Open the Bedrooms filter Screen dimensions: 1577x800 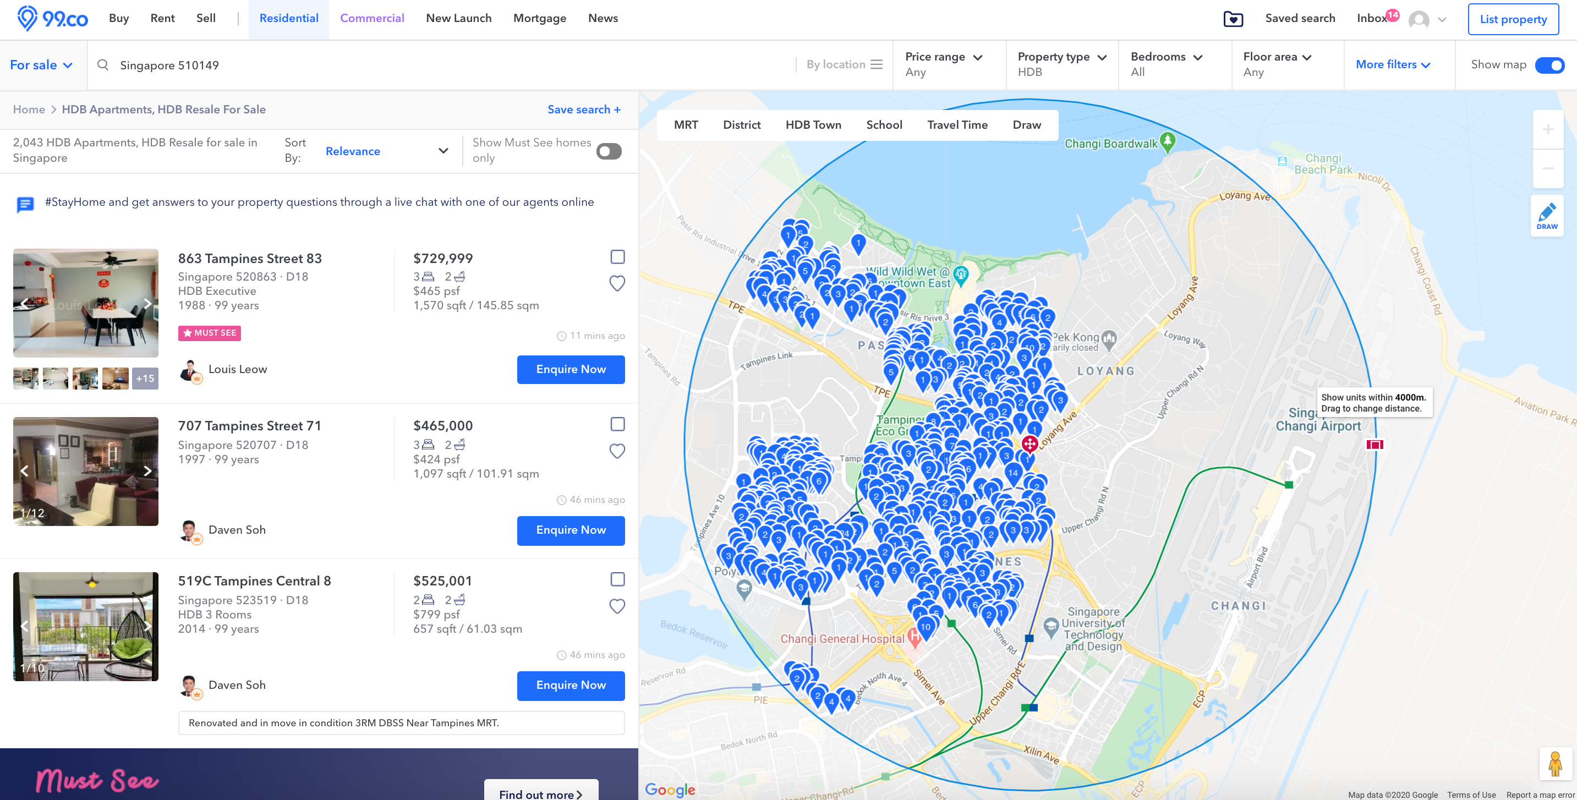coord(1174,64)
